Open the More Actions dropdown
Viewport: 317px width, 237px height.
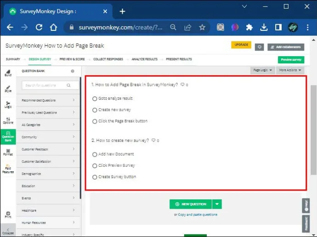tap(290, 70)
